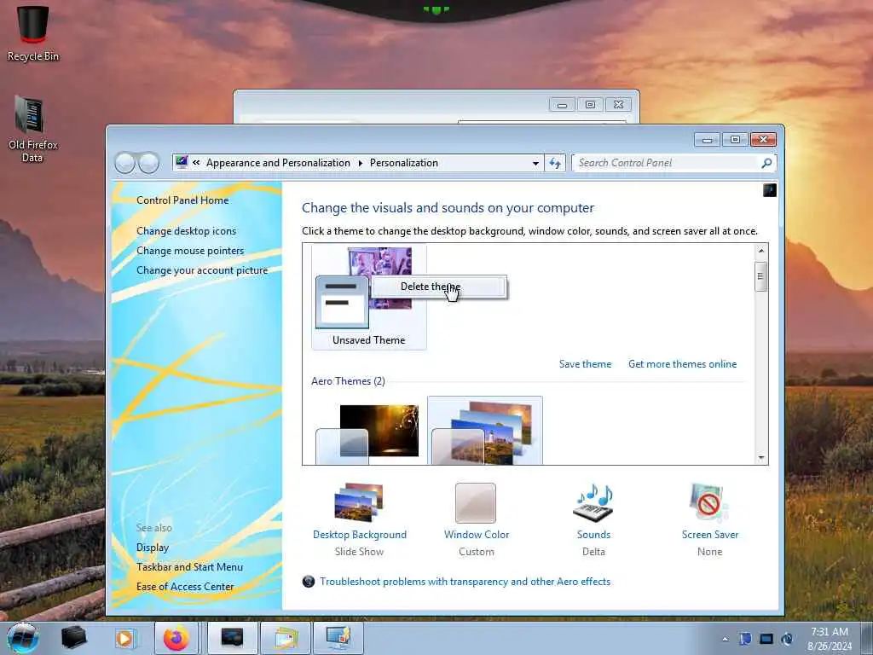Open the power tray icon
The height and width of the screenshot is (655, 873).
[x=787, y=639]
